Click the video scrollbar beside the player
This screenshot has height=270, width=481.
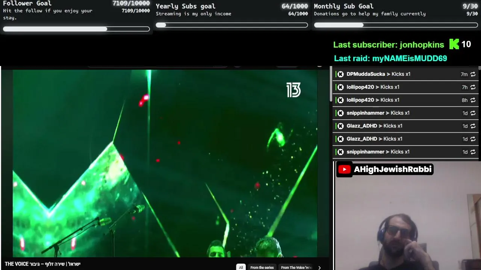point(331,84)
